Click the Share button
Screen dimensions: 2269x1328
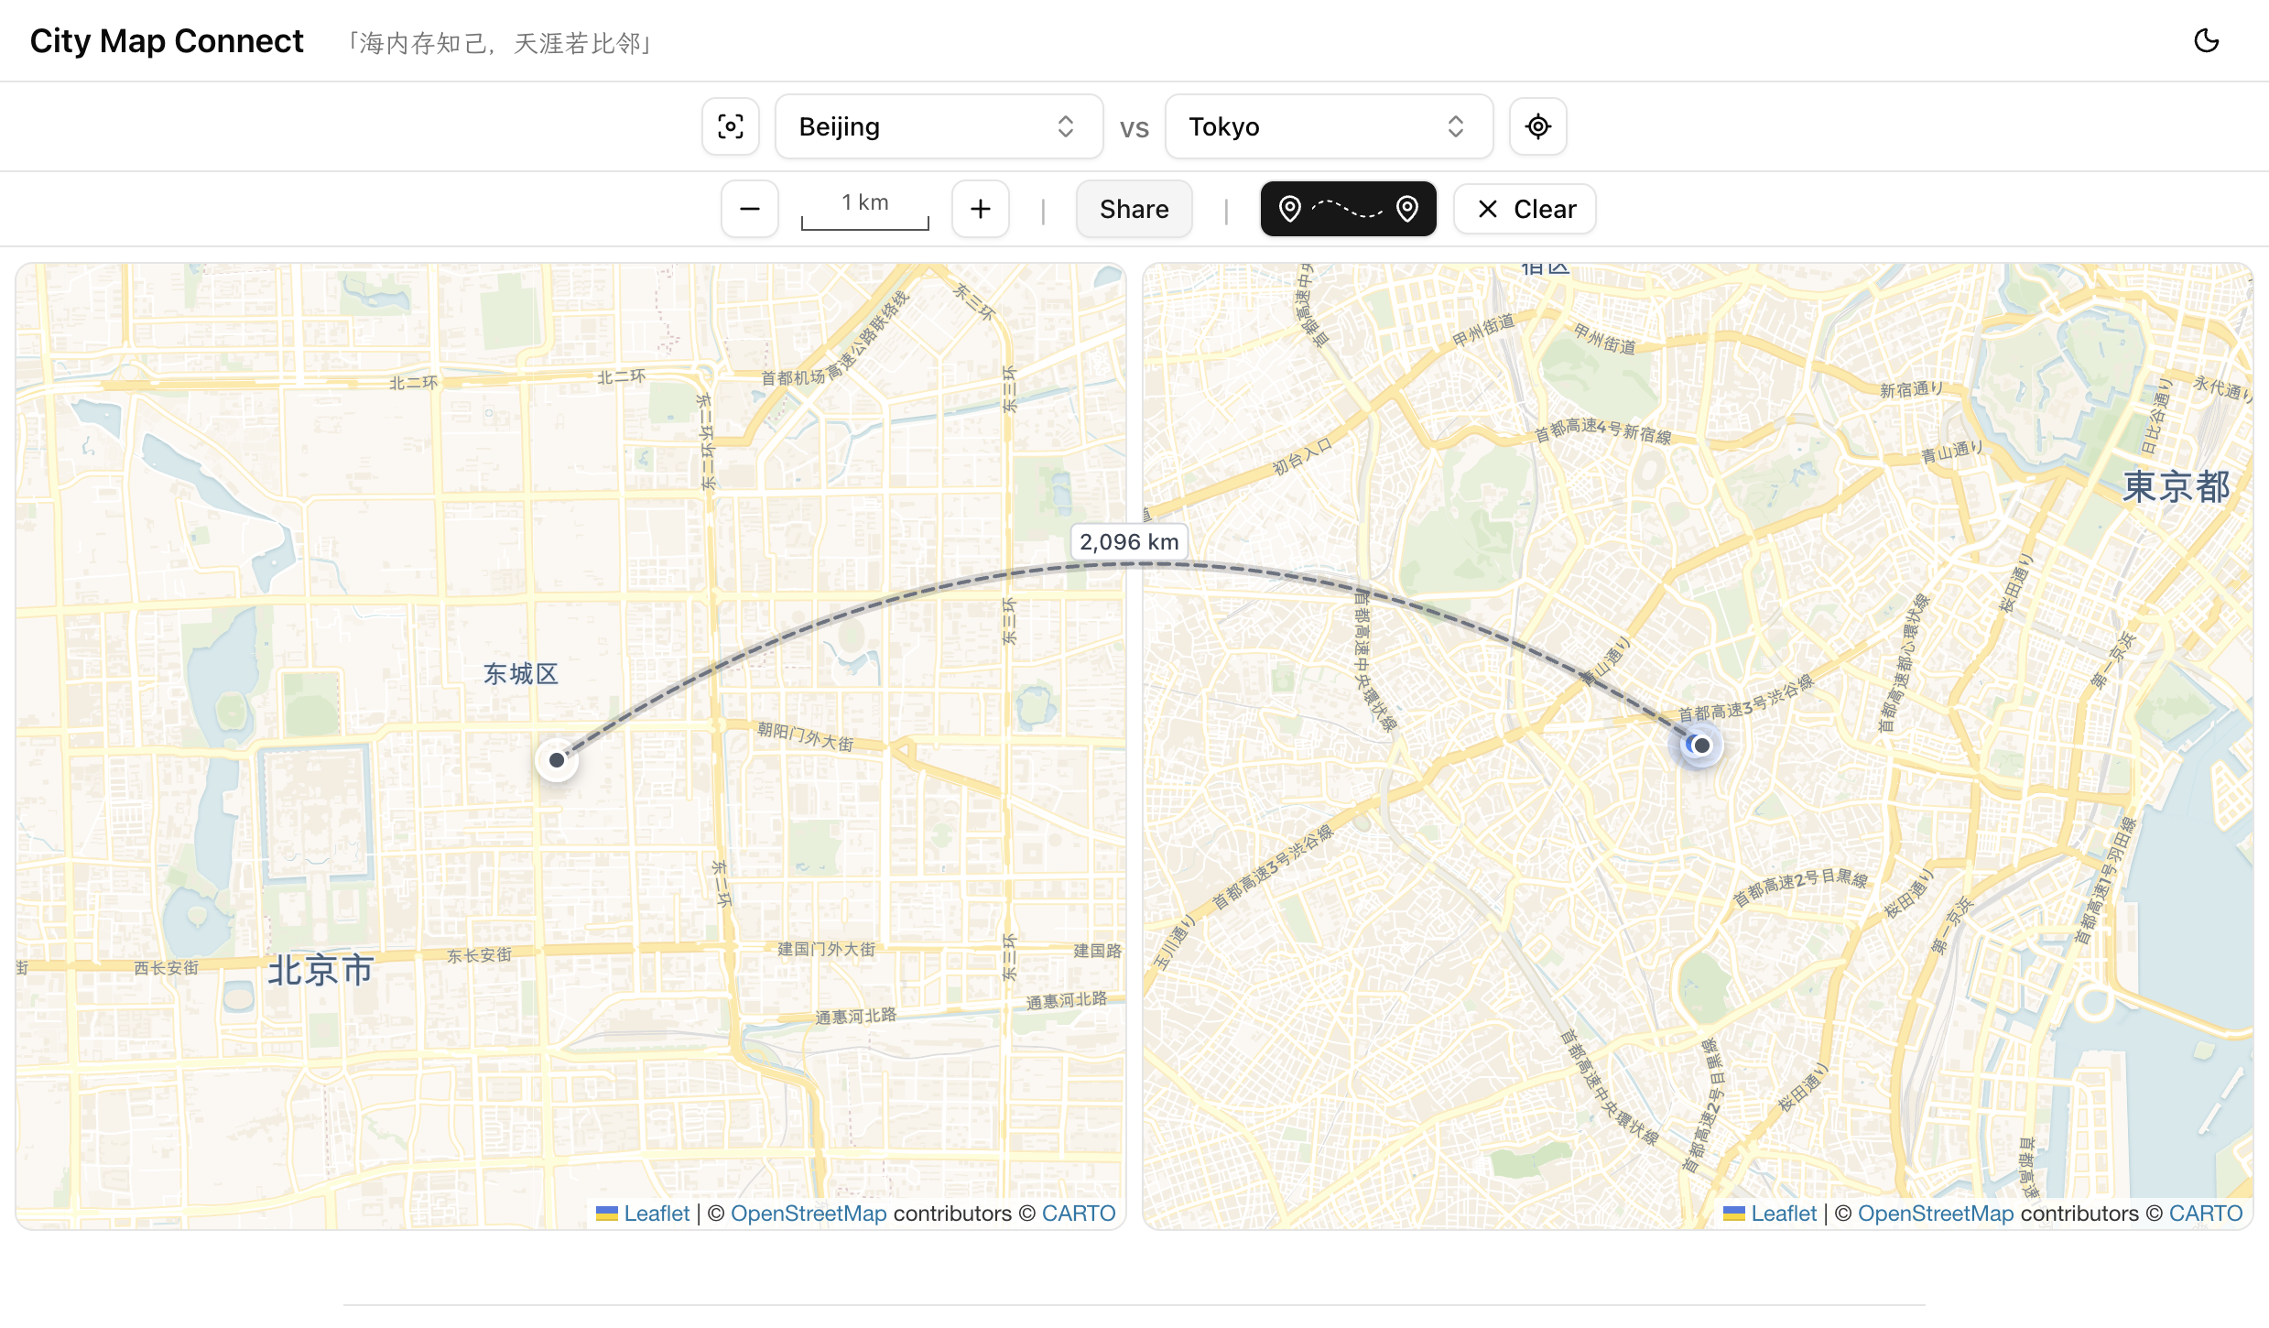click(1134, 210)
